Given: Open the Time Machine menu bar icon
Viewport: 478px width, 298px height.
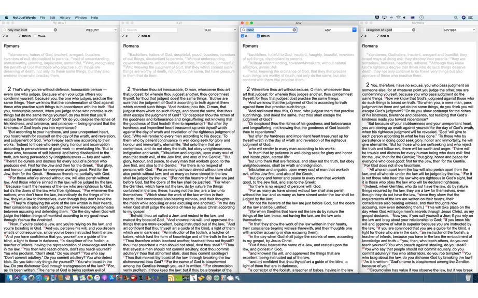Looking at the screenshot, I should click(421, 18).
